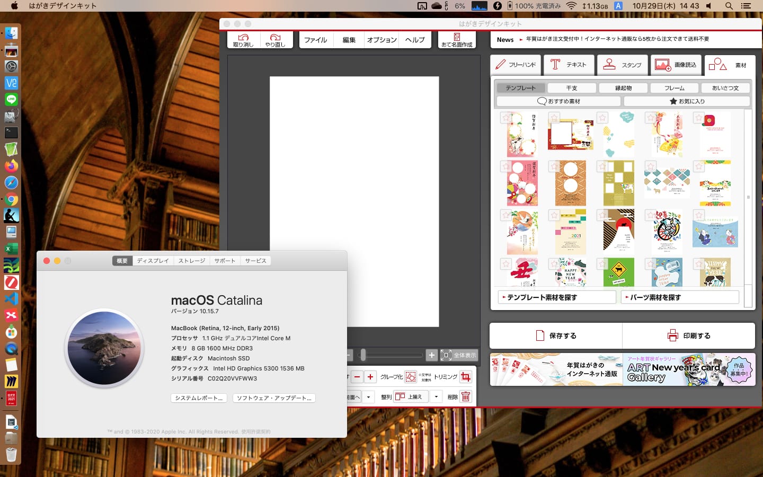Click the 削除 trash icon
763x477 pixels.
(466, 396)
